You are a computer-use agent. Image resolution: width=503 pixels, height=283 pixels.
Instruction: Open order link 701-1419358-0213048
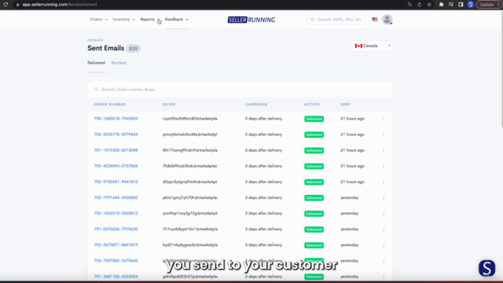pyautogui.click(x=116, y=150)
